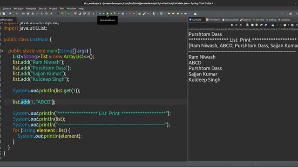Toggle Show Console When Standard Out Changes
Screen dimensions: 298x167
point(261,25)
